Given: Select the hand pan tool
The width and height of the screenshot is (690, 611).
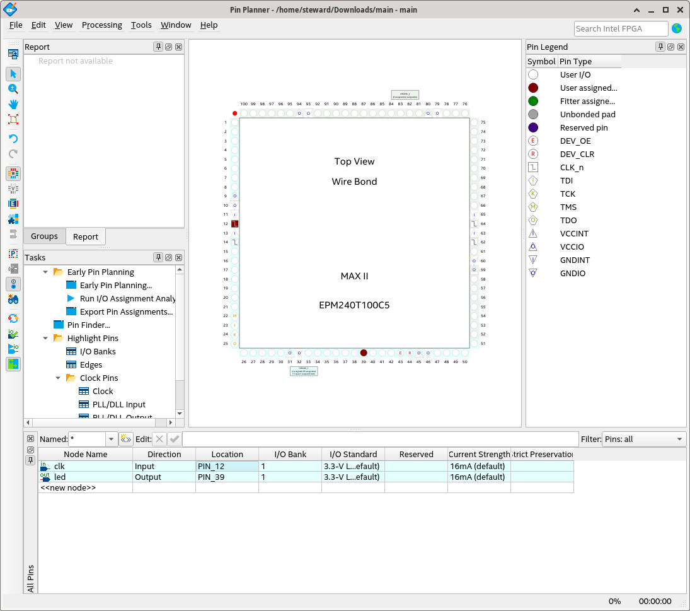Looking at the screenshot, I should click(13, 104).
